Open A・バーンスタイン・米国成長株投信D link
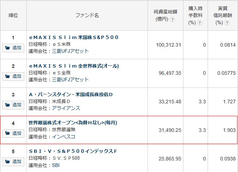The image size is (238, 172). pyautogui.click(x=71, y=95)
